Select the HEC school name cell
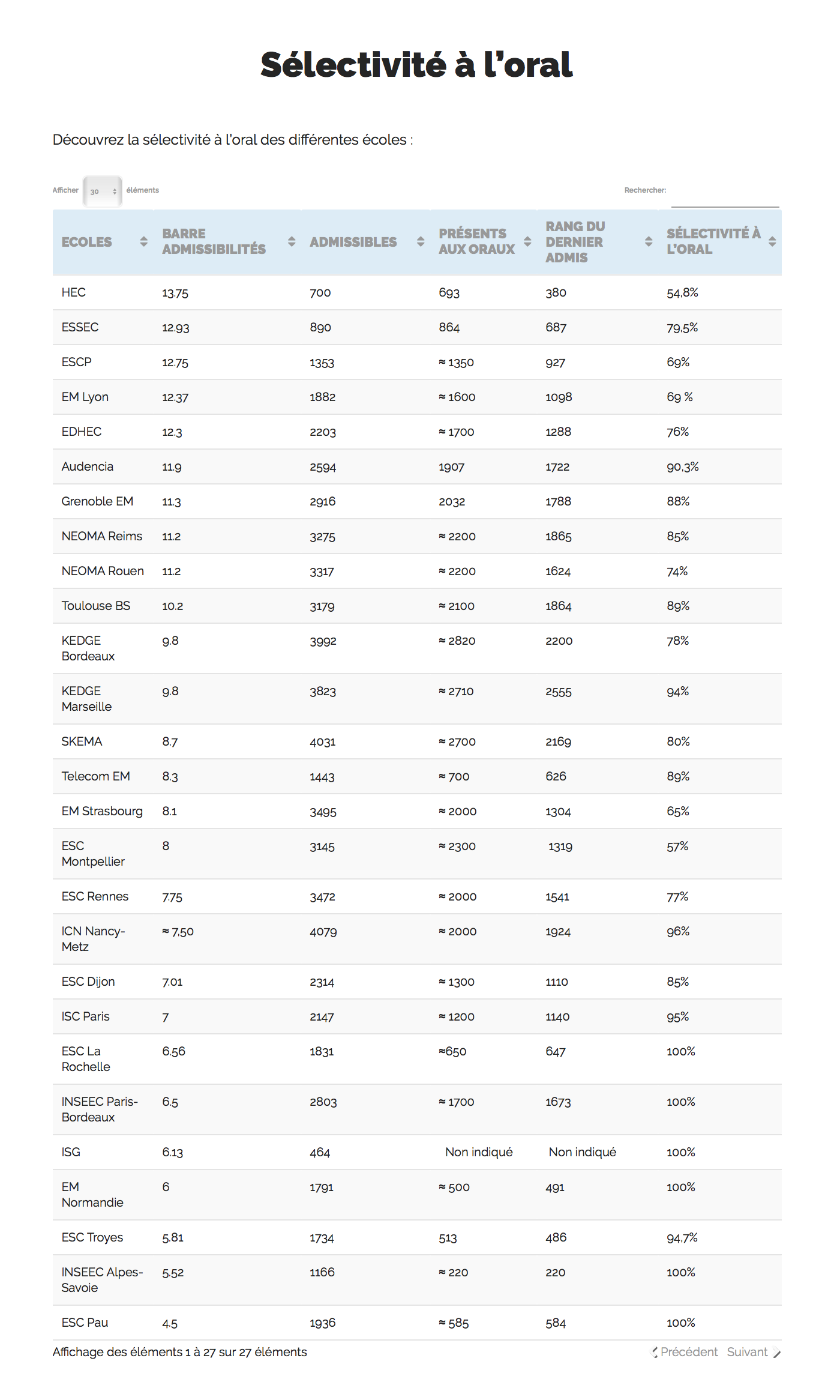 74,292
